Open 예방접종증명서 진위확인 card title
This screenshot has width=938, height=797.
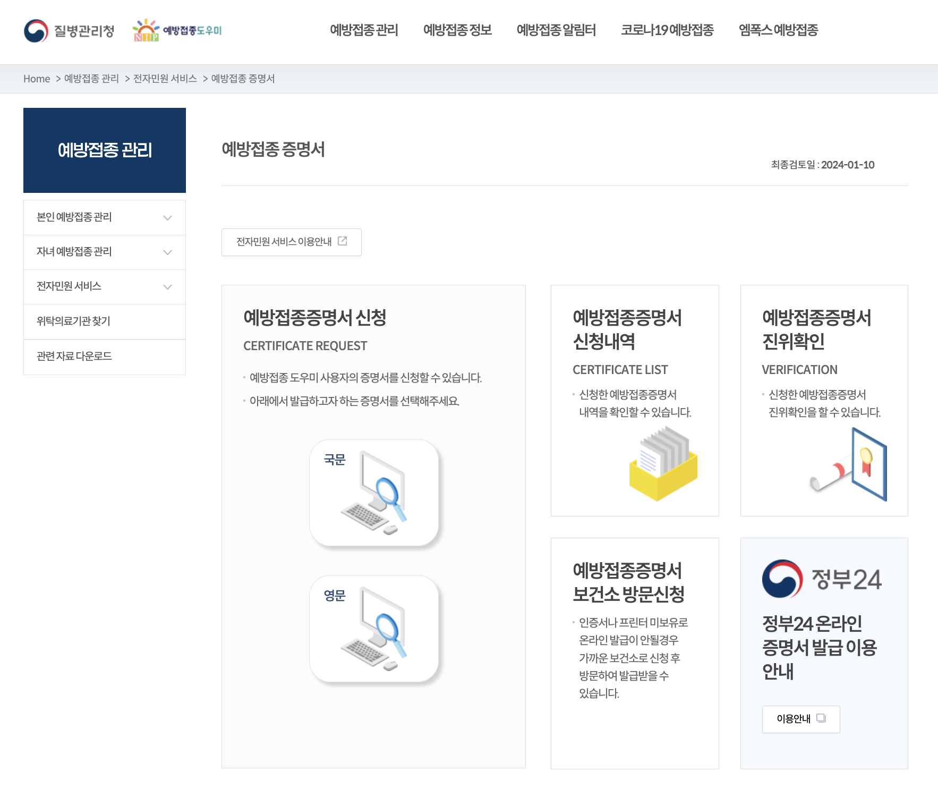(x=816, y=329)
